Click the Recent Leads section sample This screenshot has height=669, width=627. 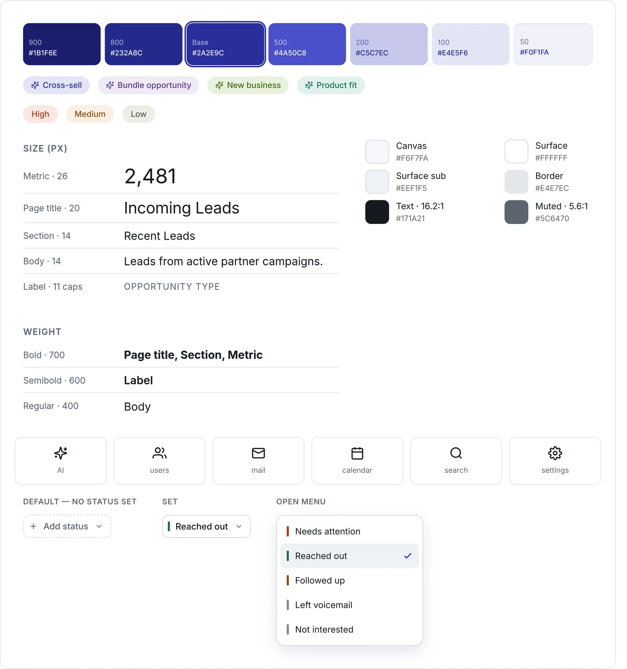tap(160, 236)
